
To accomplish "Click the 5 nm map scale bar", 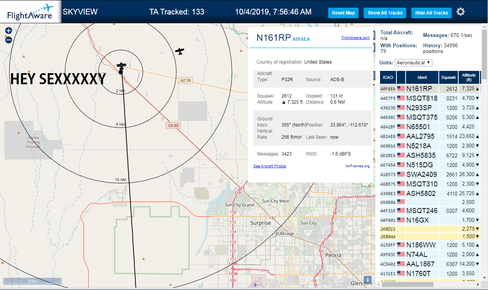I will 32,281.
